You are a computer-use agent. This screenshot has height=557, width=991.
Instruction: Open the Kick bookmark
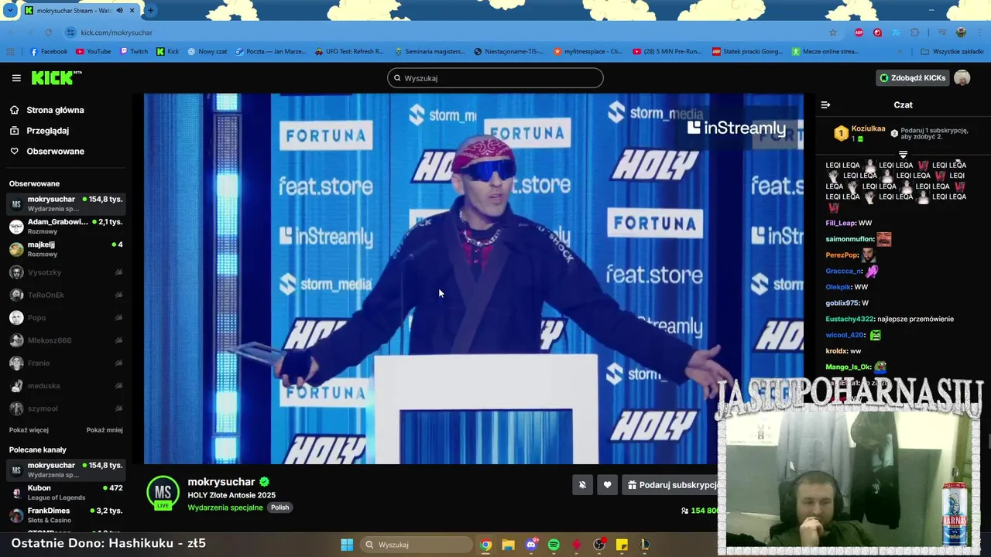pos(167,52)
